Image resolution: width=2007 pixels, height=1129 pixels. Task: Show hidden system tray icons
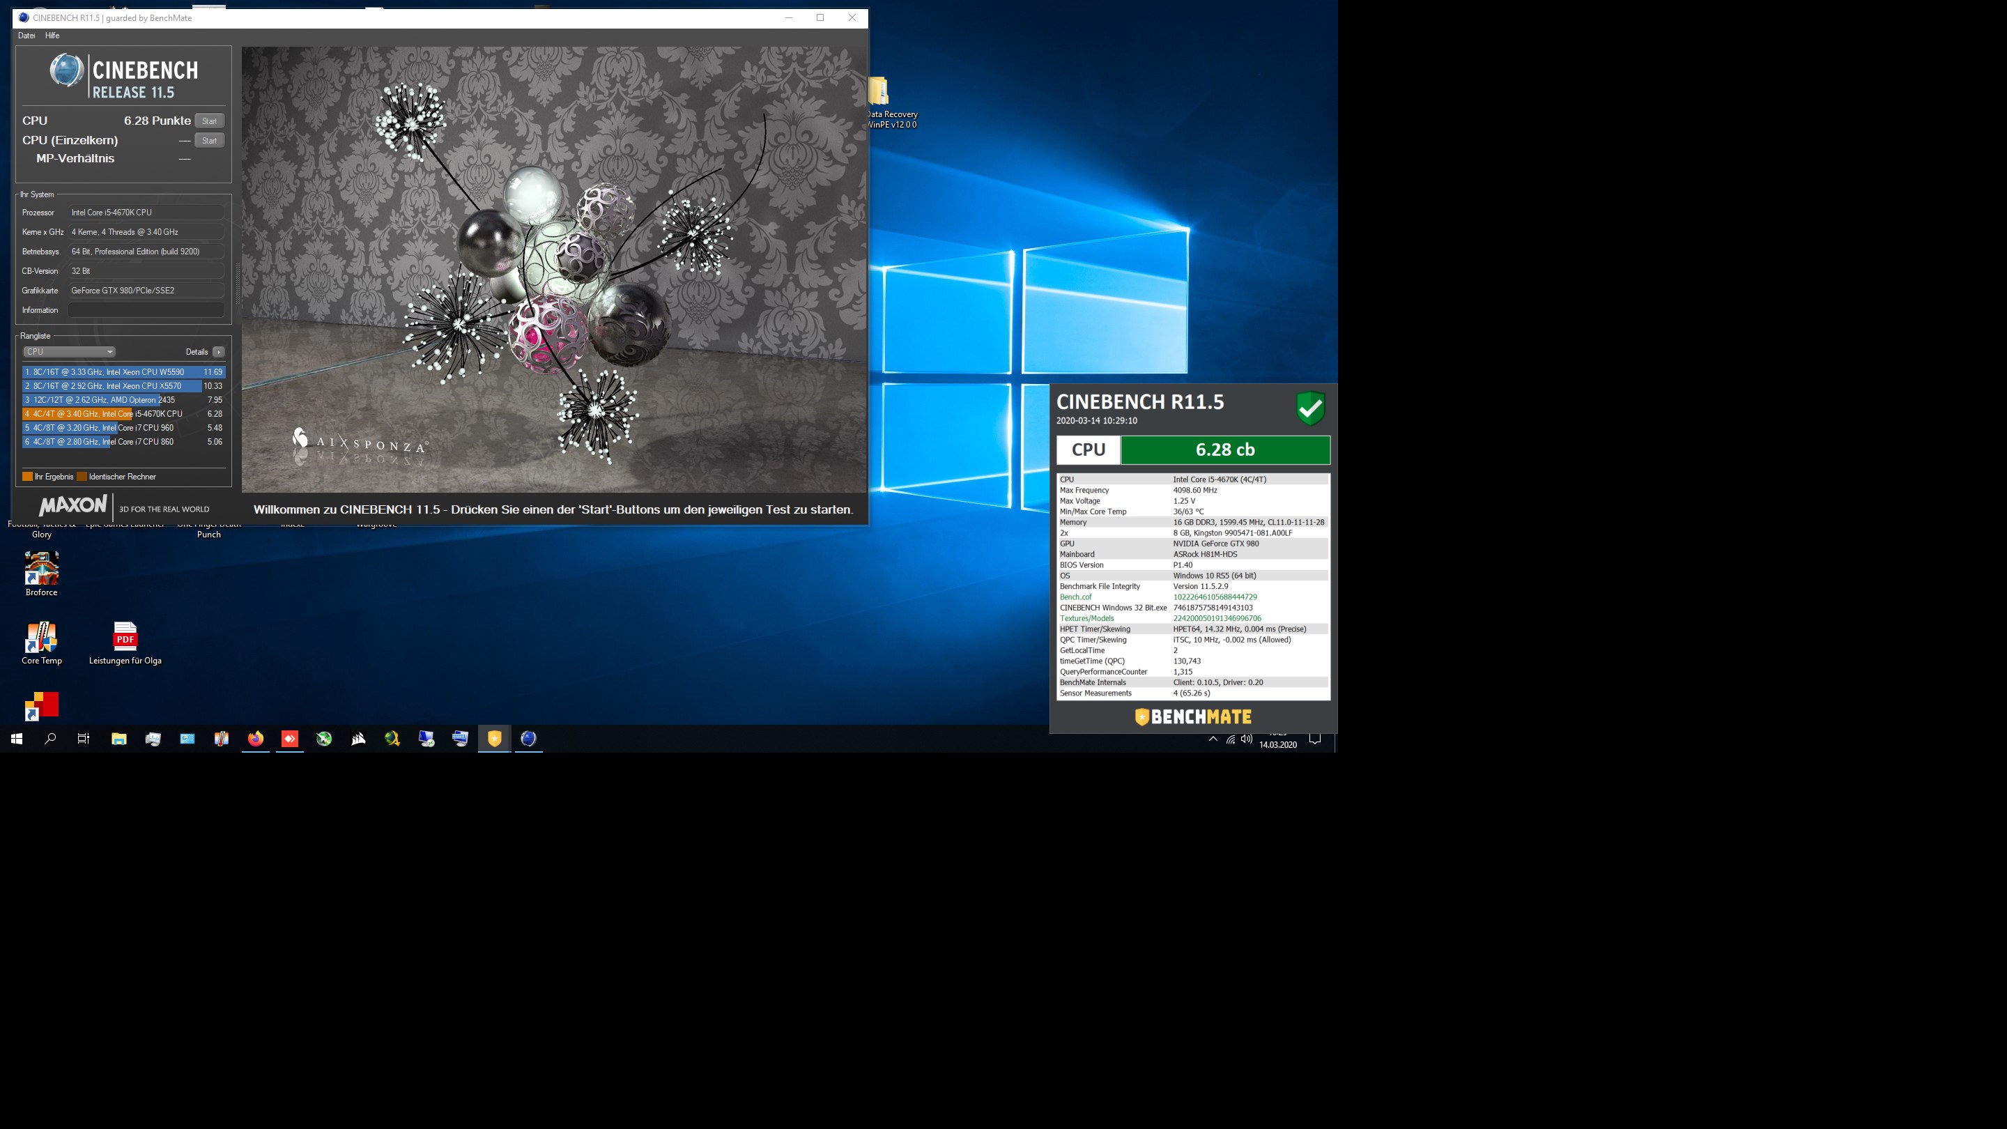click(x=1213, y=739)
